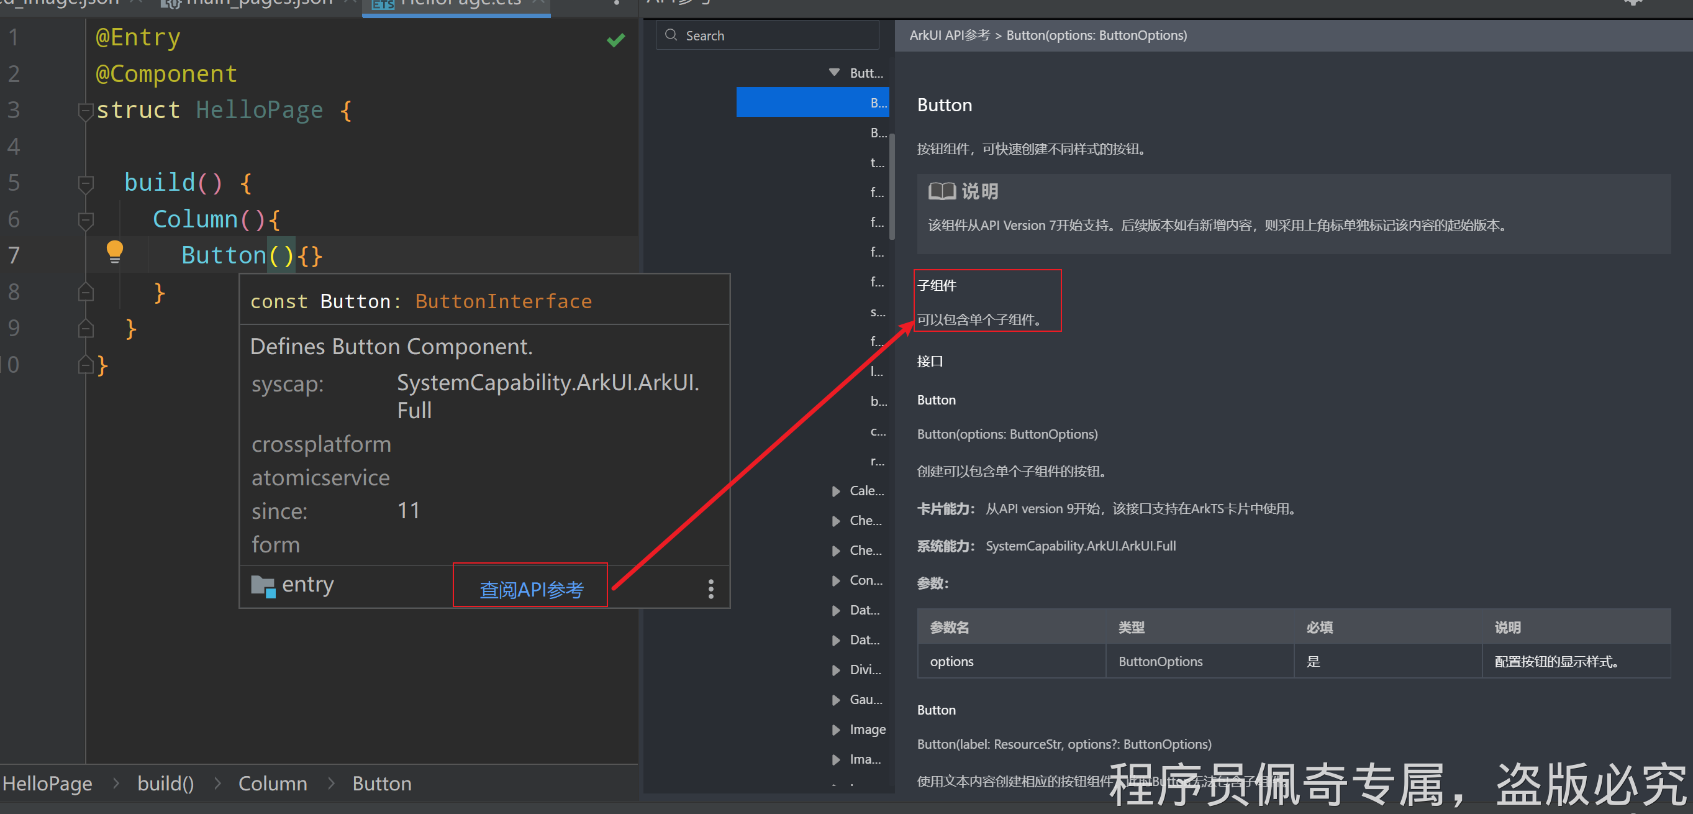
Task: Expand the Divi... tree node
Action: coord(835,670)
